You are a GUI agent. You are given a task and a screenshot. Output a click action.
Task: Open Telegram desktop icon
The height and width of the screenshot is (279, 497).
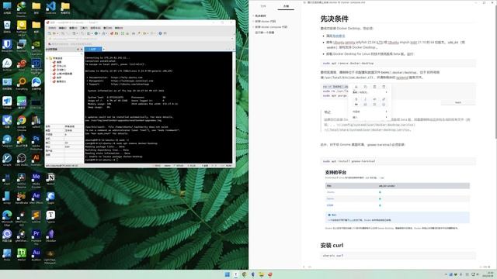pyautogui.click(x=7, y=141)
